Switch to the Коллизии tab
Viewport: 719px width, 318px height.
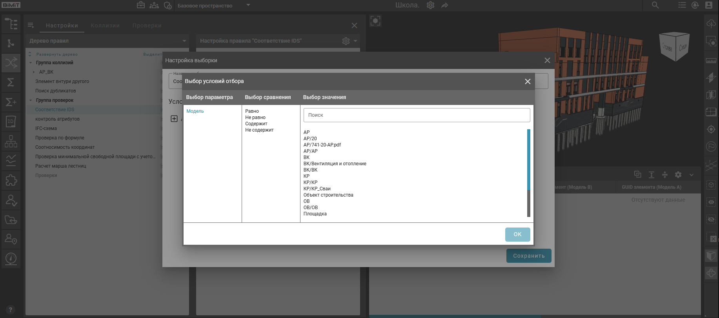[105, 25]
